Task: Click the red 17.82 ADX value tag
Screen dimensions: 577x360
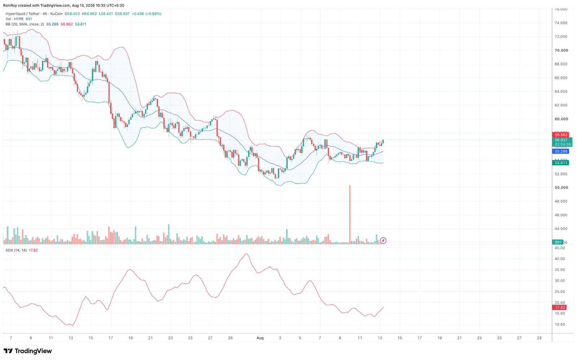Action: click(x=559, y=308)
